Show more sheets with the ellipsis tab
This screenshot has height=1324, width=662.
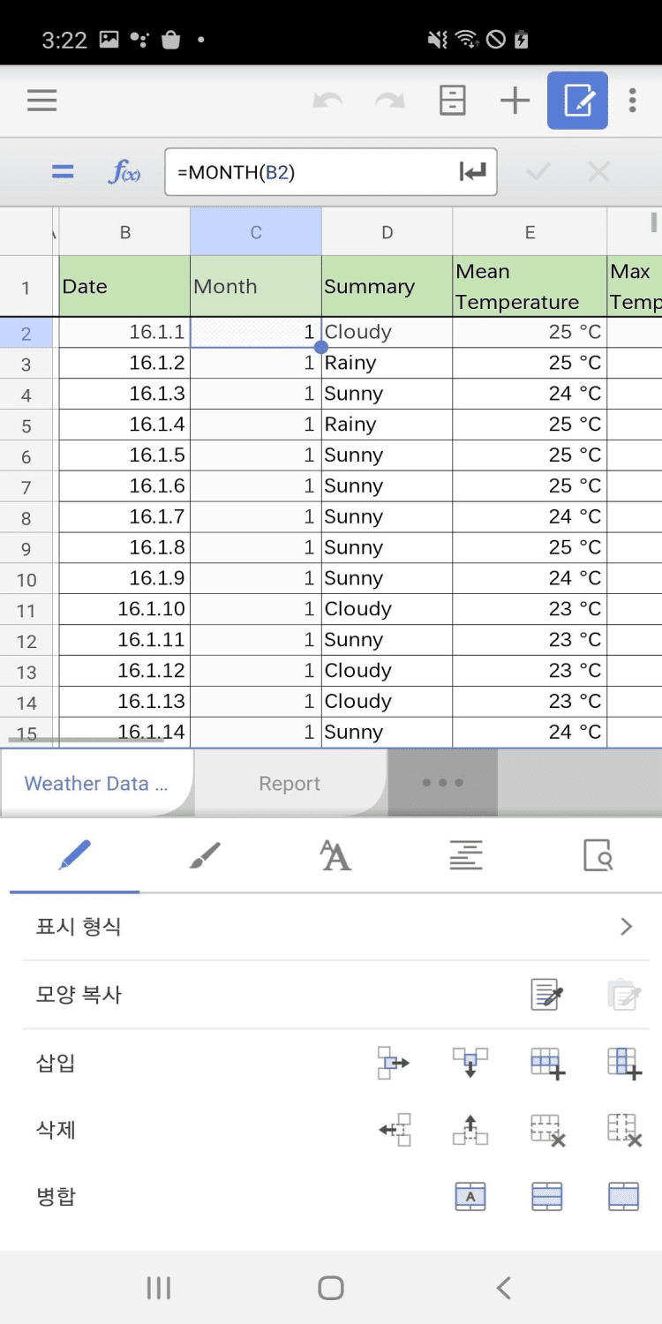point(442,783)
